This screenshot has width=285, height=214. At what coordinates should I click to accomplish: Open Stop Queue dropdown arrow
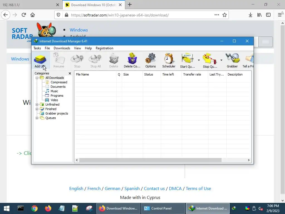(221, 60)
